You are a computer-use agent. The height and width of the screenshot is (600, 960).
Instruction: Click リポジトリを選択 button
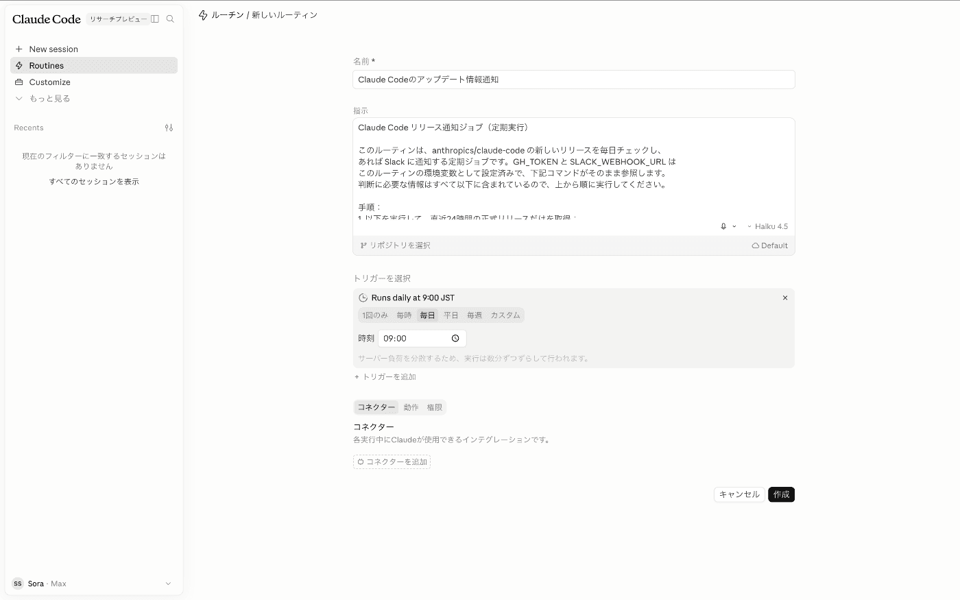tap(396, 245)
